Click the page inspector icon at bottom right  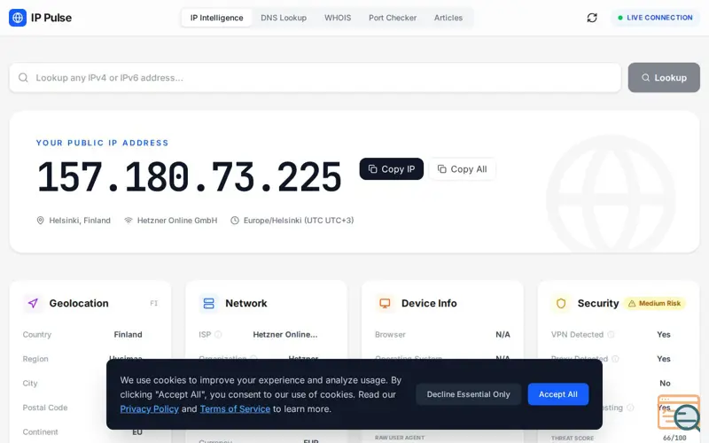coord(679,413)
